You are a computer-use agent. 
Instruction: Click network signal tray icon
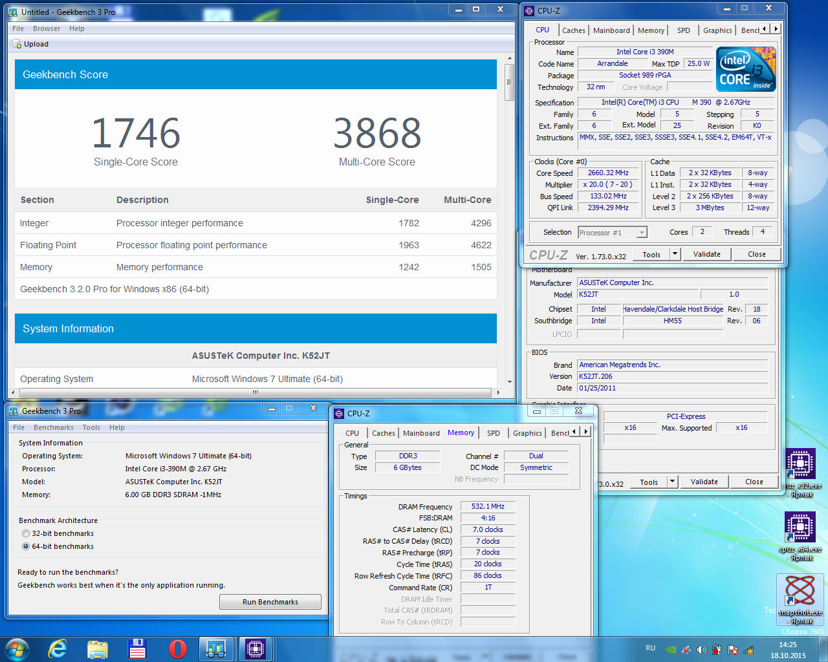point(748,650)
